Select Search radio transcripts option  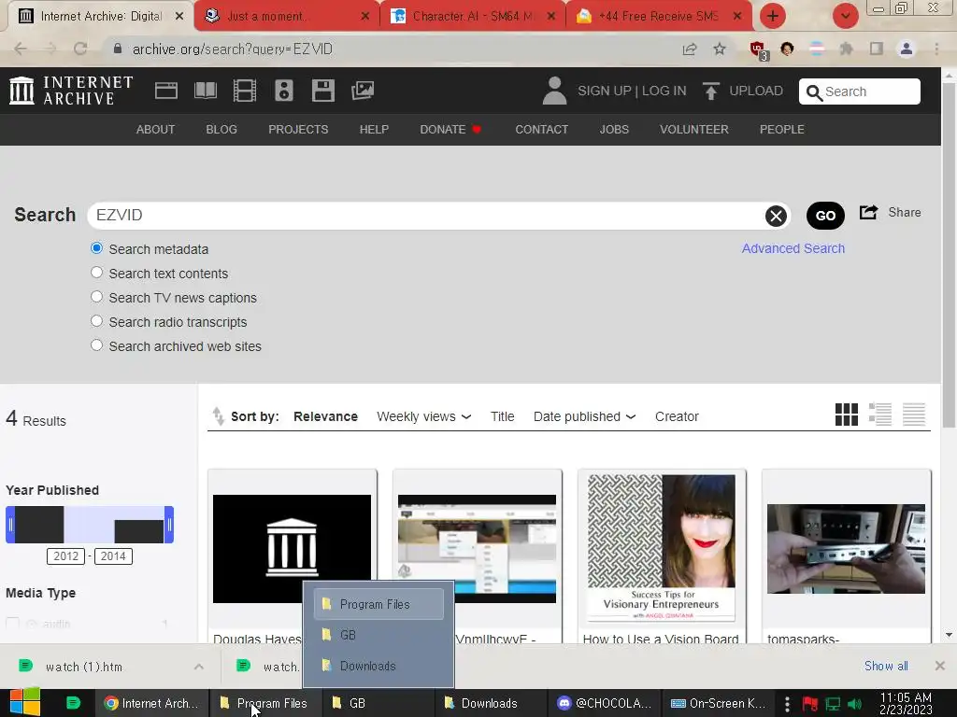click(96, 321)
